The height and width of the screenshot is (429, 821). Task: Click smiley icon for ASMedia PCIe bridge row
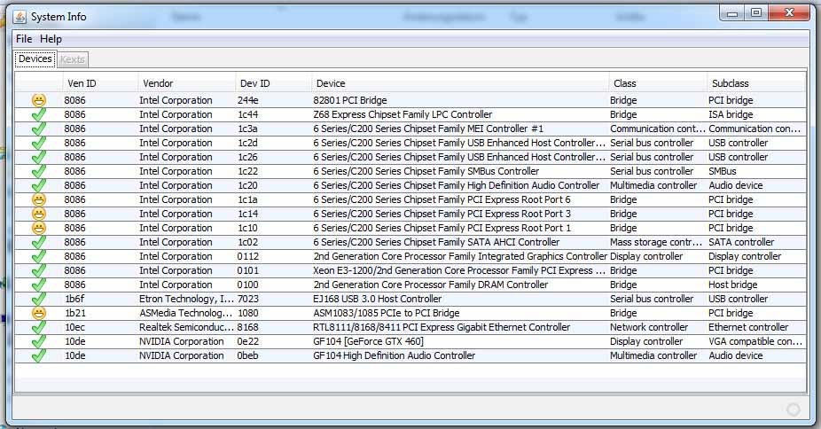click(39, 313)
